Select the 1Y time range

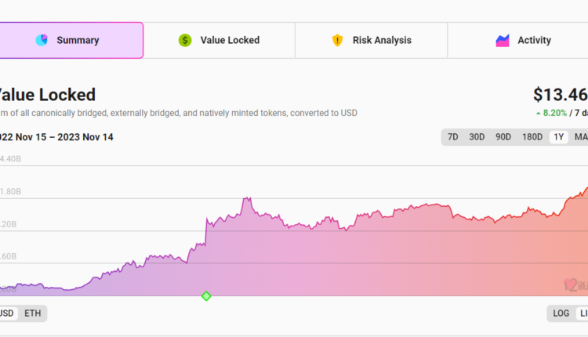pos(559,137)
